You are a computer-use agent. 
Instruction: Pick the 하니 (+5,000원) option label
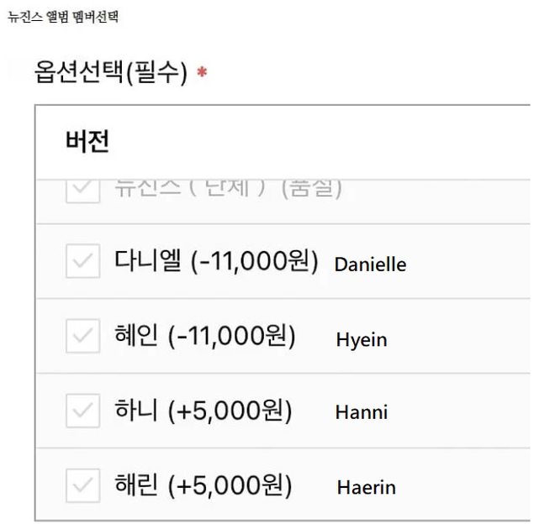[203, 411]
